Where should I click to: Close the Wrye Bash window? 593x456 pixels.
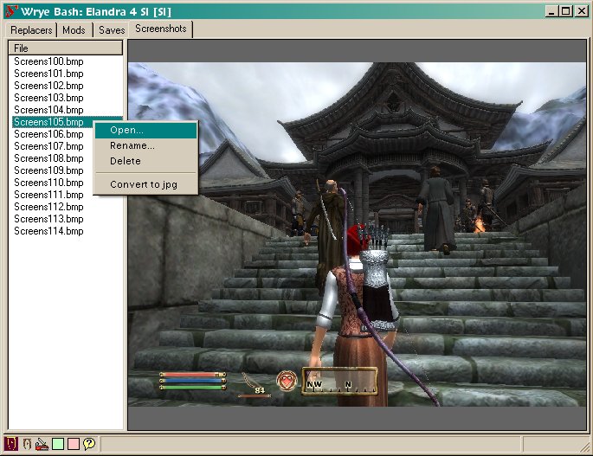click(x=581, y=11)
